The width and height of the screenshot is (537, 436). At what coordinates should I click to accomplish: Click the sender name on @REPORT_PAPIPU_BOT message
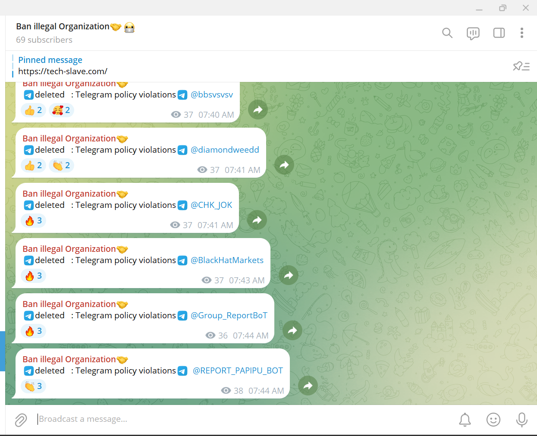point(69,359)
